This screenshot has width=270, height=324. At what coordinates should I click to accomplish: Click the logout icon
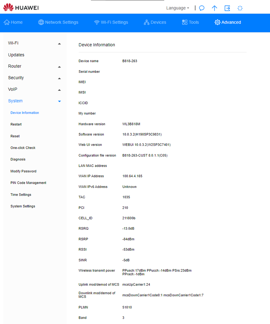[x=227, y=8]
